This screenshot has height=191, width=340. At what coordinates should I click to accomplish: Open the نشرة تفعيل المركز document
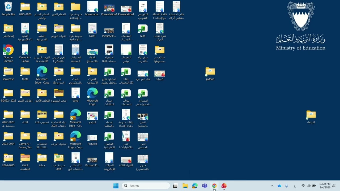click(160, 32)
